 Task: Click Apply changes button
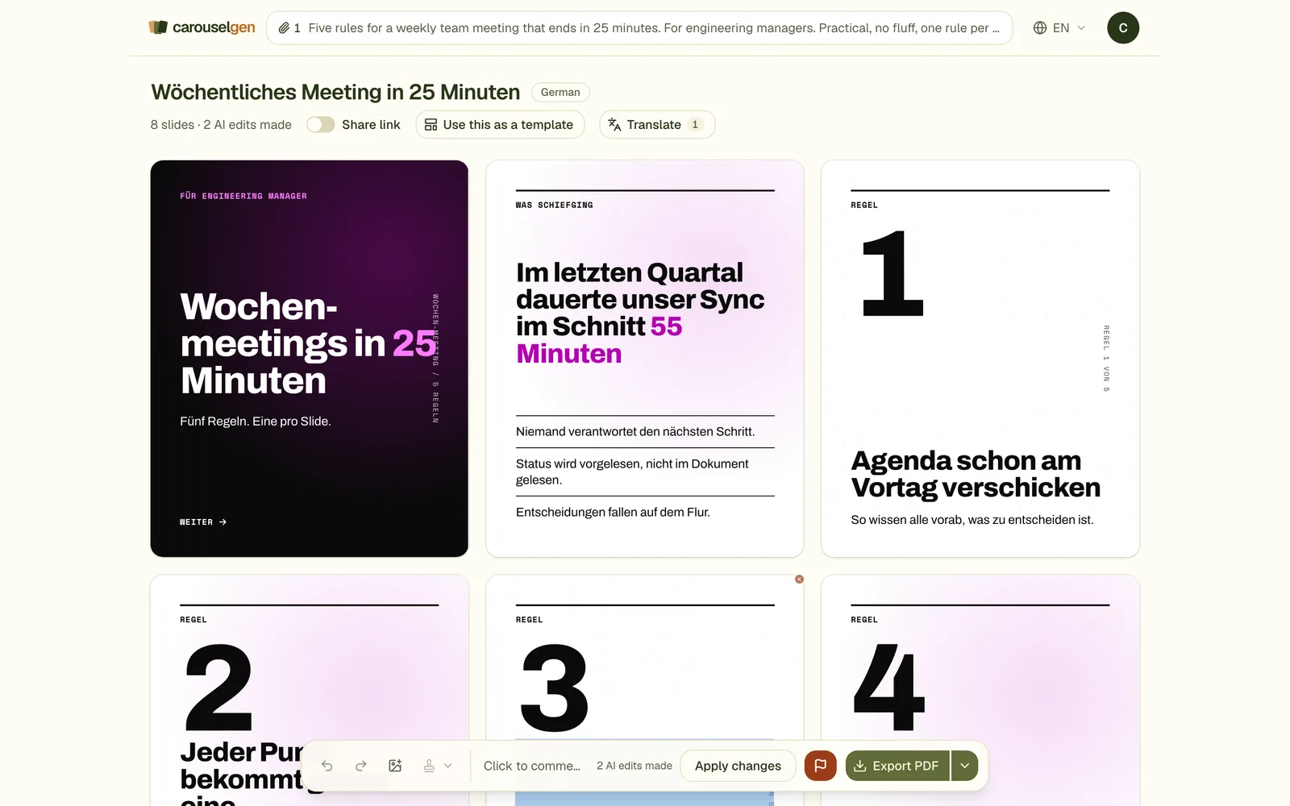(x=738, y=766)
